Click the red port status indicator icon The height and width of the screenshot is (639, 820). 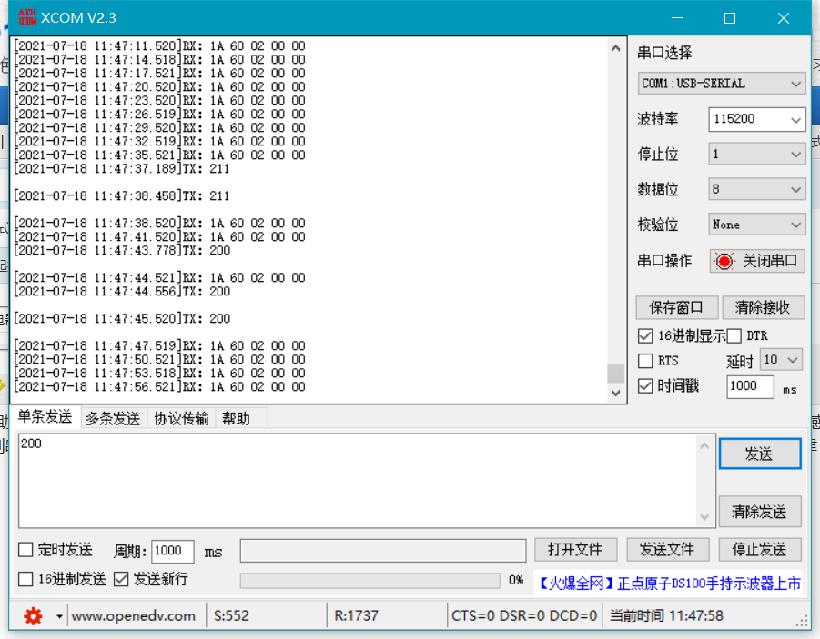click(x=724, y=261)
